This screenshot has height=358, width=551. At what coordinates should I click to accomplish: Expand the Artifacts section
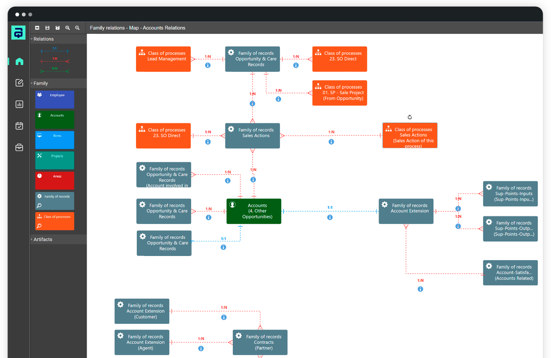point(32,239)
